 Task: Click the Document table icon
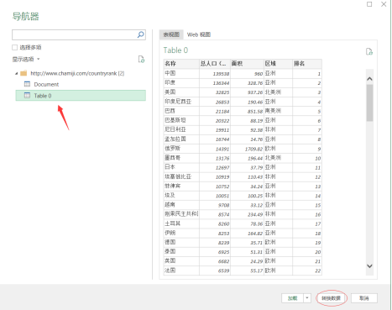click(27, 84)
